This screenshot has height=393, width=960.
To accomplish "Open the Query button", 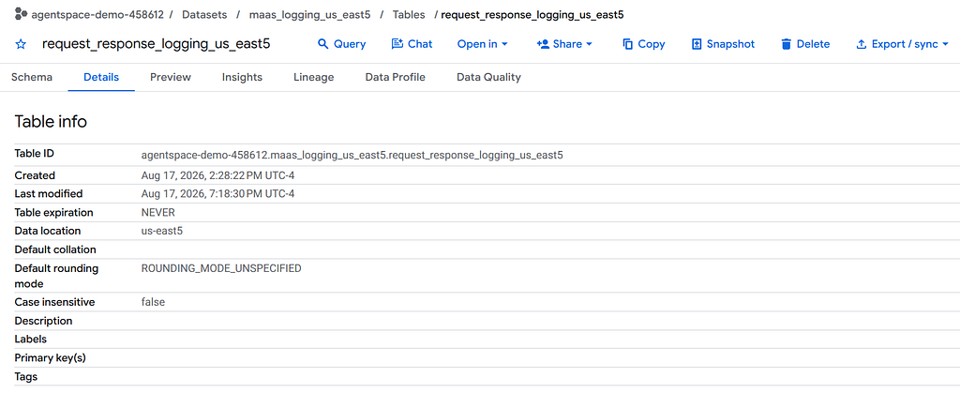I will tap(341, 44).
